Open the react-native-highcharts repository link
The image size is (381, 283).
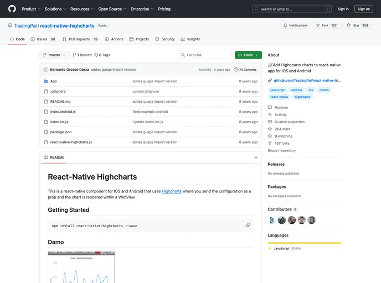pyautogui.click(x=67, y=26)
